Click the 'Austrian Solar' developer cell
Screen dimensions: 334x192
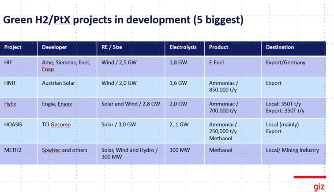(67, 87)
